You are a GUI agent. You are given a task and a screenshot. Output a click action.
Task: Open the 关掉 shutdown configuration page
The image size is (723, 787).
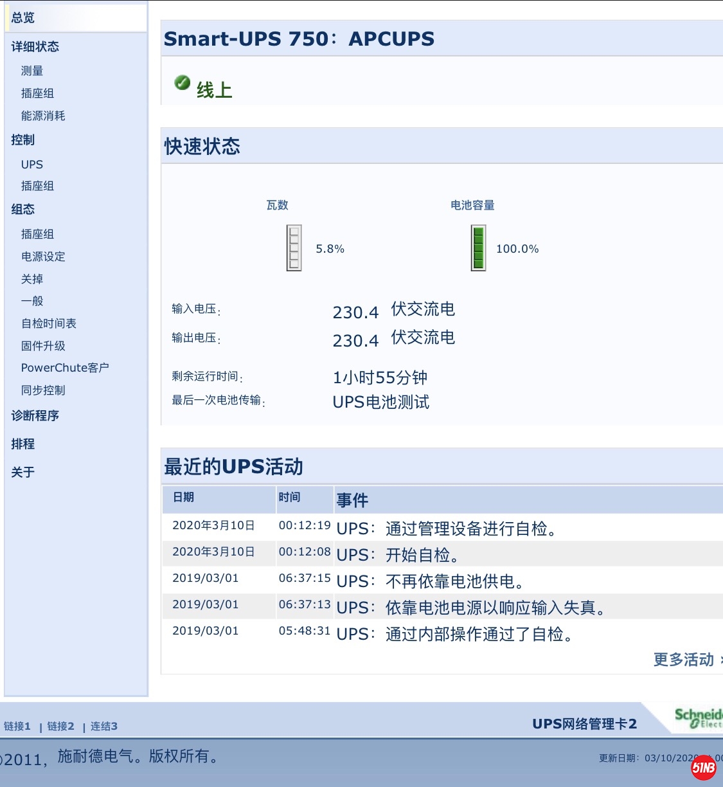point(32,279)
